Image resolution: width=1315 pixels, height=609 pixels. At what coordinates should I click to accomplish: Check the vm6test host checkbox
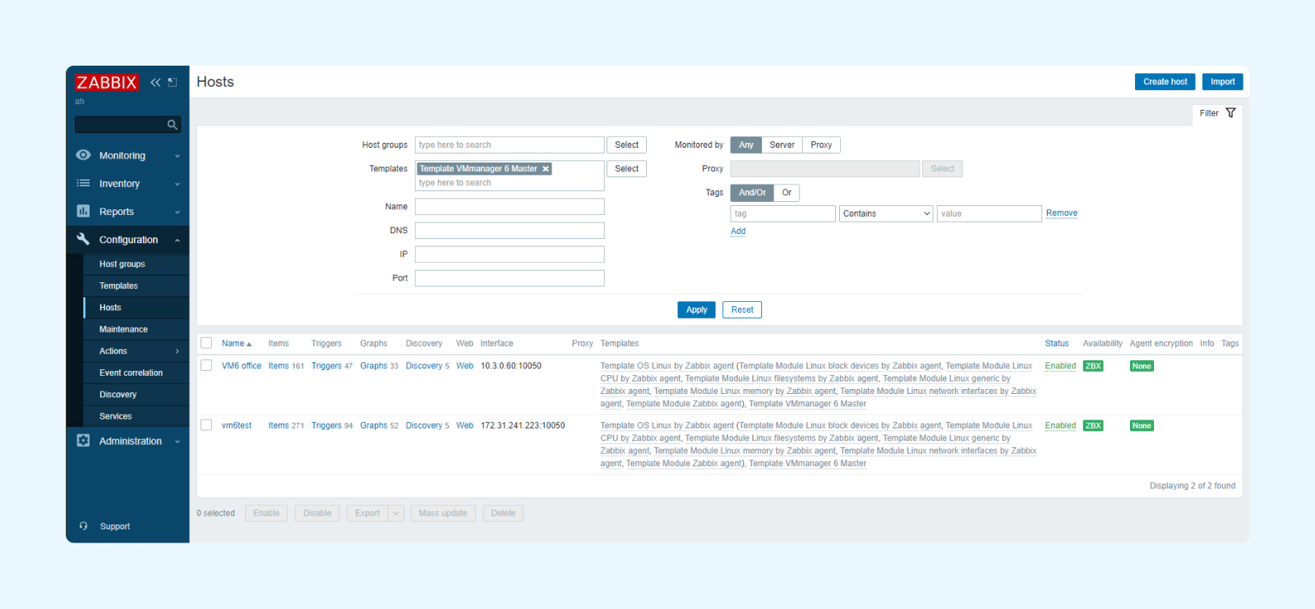pyautogui.click(x=206, y=425)
